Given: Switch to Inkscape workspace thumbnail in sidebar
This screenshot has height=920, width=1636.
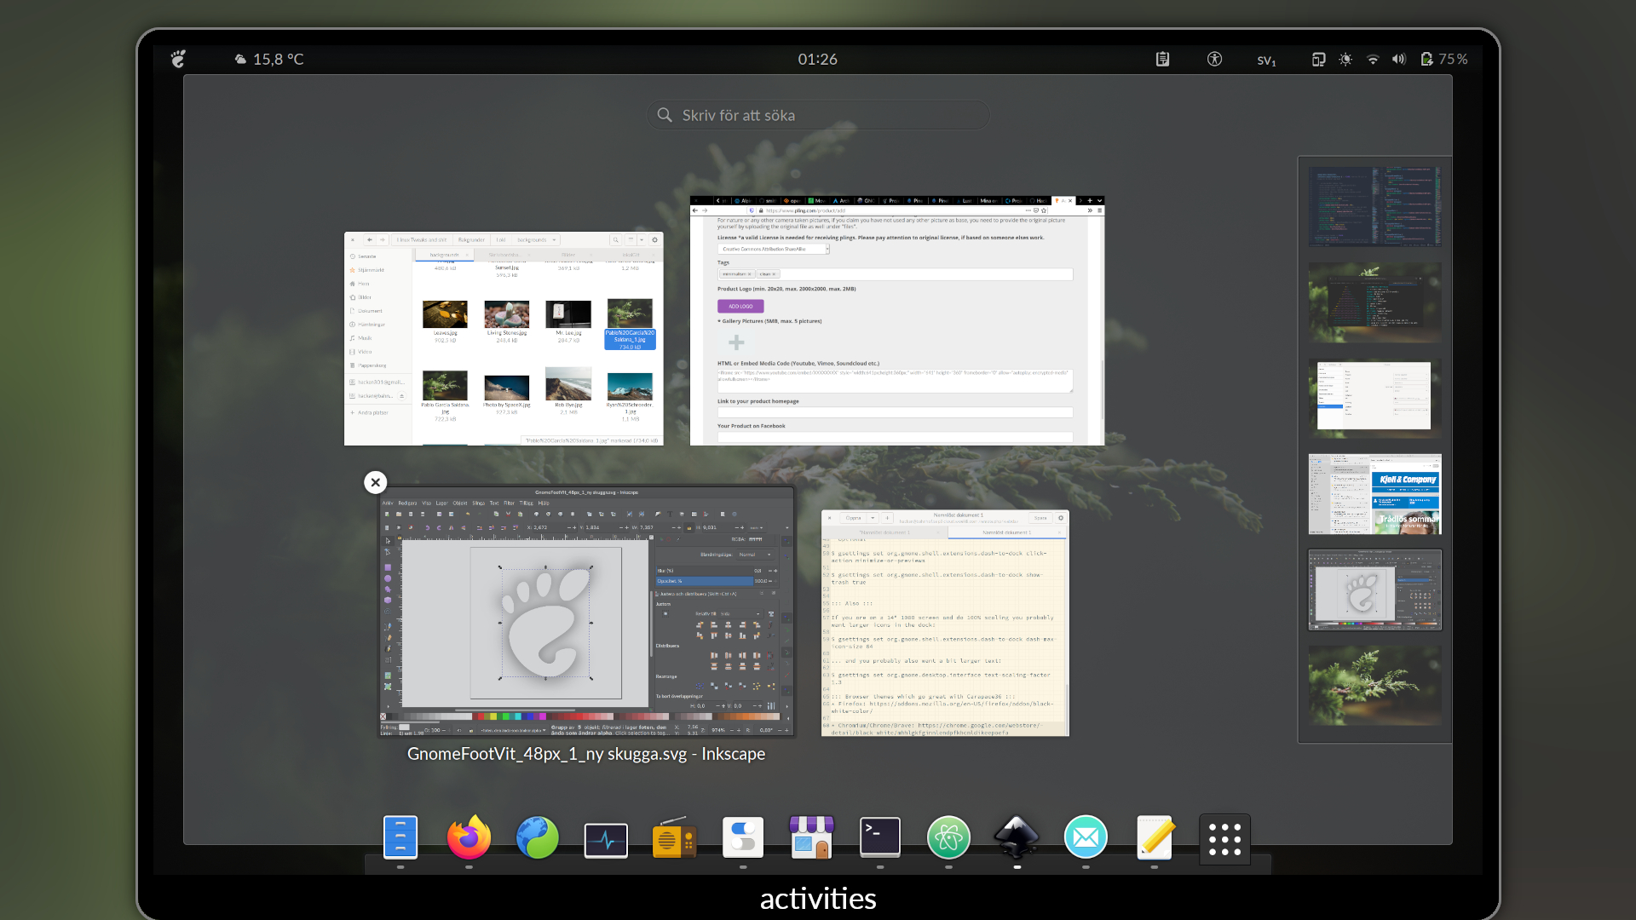Looking at the screenshot, I should pyautogui.click(x=1375, y=589).
